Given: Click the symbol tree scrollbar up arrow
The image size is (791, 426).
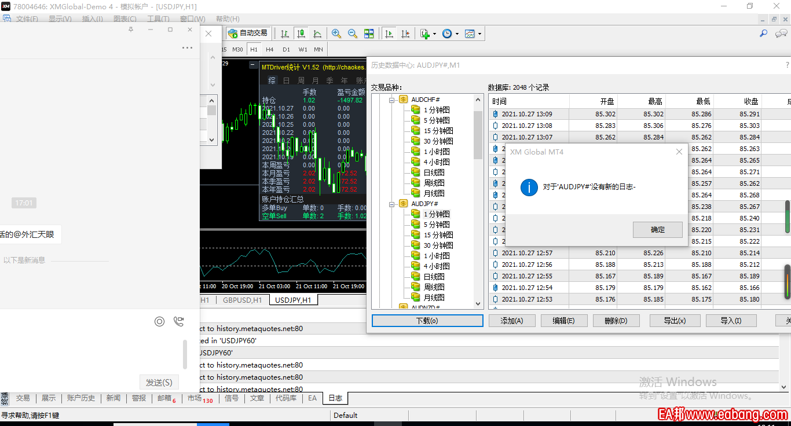Looking at the screenshot, I should (478, 100).
